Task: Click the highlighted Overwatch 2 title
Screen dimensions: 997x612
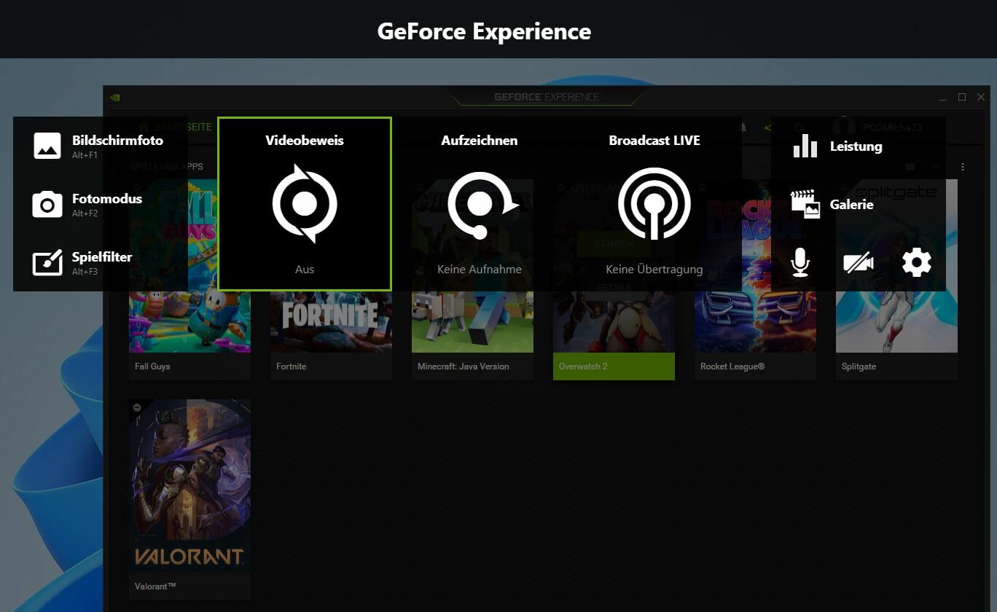Action: (x=583, y=366)
